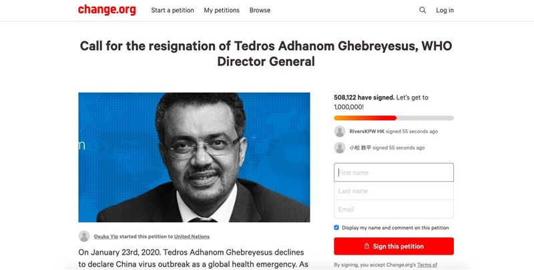Image resolution: width=534 pixels, height=270 pixels.
Task: Focus the First name input field
Action: (x=394, y=173)
